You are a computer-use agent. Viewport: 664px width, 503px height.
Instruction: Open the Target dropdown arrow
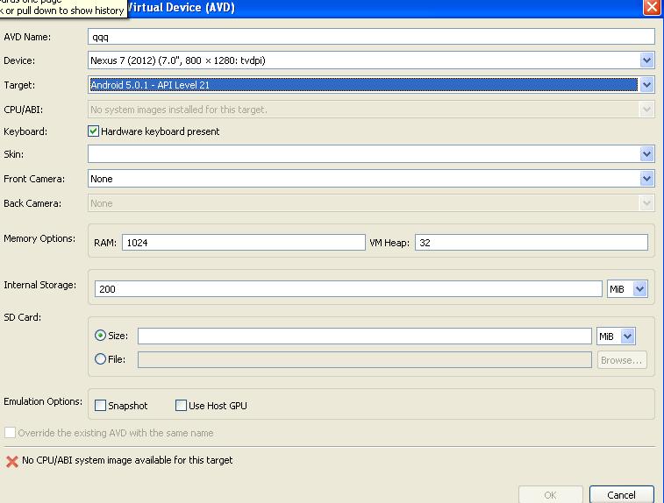646,85
